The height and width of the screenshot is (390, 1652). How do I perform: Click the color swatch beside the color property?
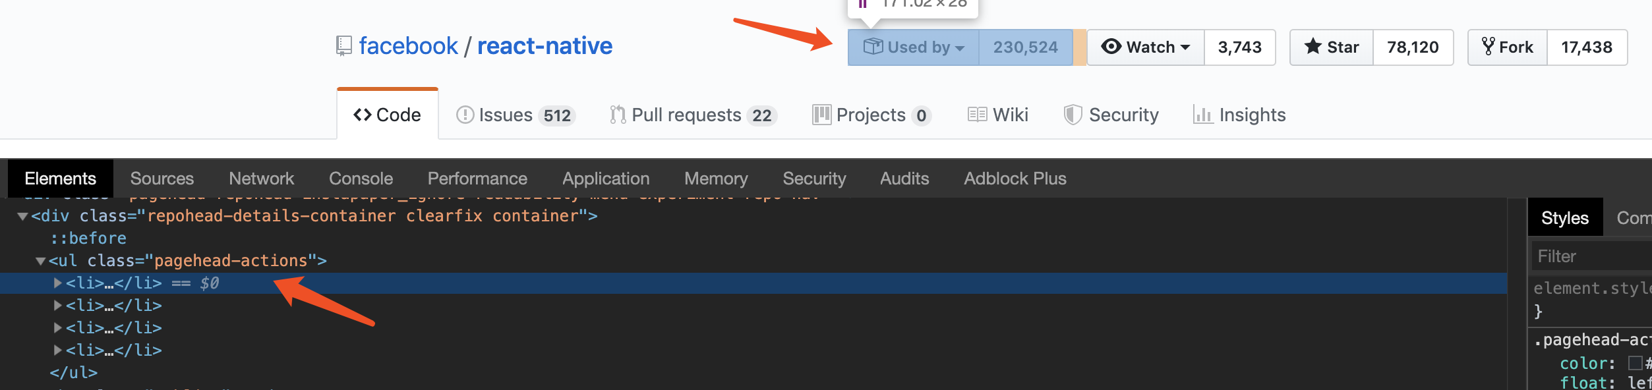1635,363
